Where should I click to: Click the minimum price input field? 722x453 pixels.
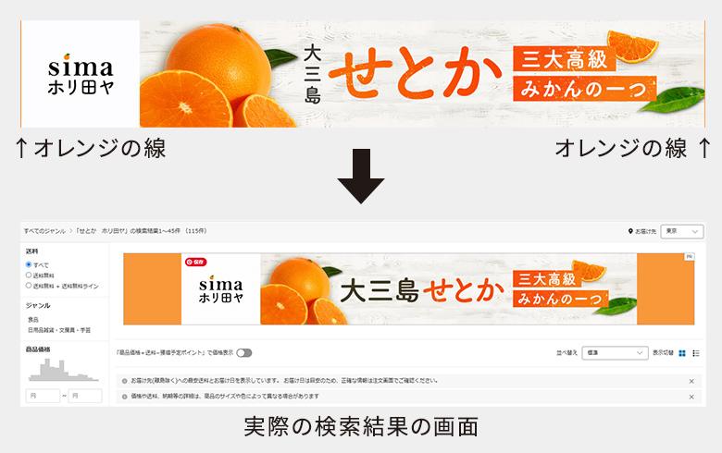click(43, 396)
